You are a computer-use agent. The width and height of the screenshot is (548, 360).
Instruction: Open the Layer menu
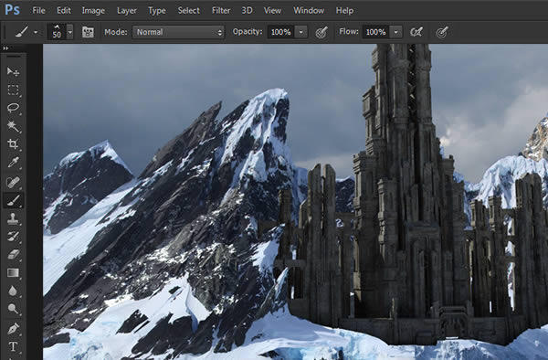pos(127,10)
